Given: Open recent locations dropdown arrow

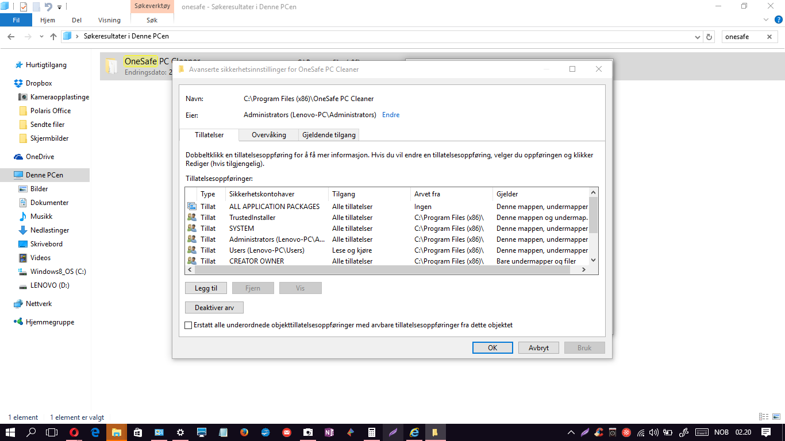Looking at the screenshot, I should 41,37.
